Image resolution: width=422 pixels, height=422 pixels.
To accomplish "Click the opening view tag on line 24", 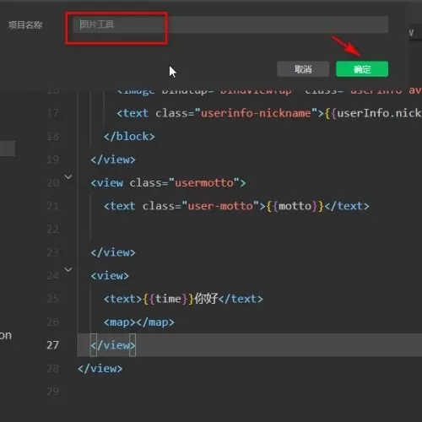I will point(110,275).
